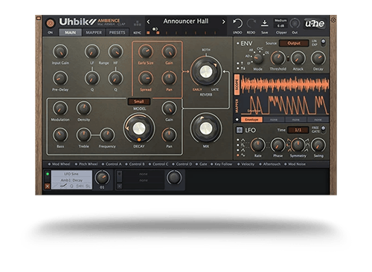
Task: Open the Announcer Hall preset name display
Action: pos(186,22)
